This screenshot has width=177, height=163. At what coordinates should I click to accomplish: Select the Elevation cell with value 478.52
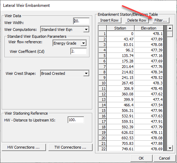click(149, 78)
